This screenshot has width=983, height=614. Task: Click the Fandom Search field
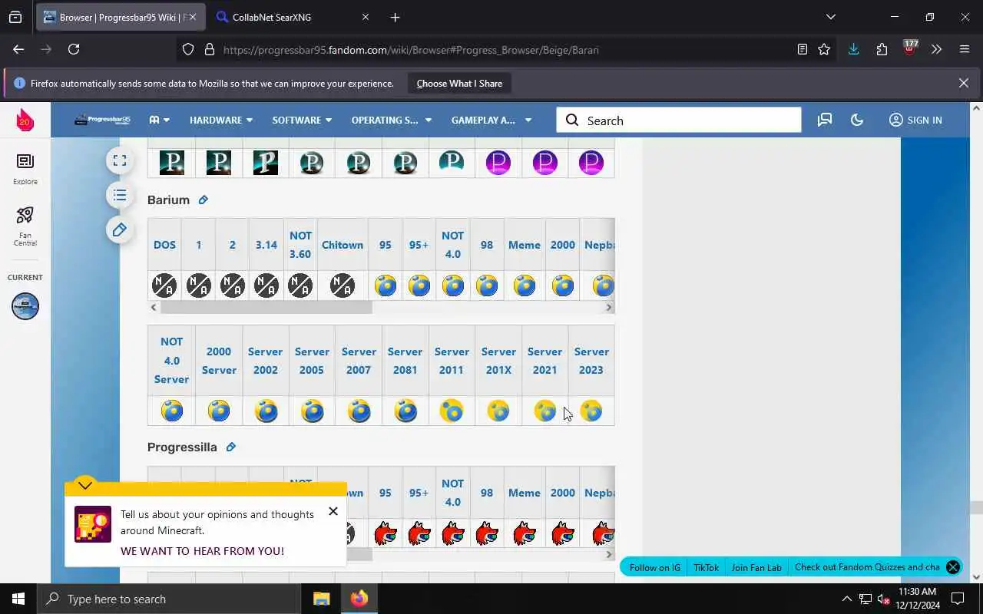click(x=679, y=120)
